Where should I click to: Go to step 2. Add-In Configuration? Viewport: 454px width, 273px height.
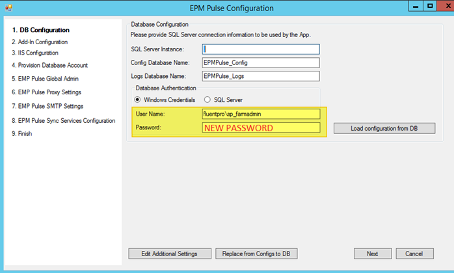[40, 42]
